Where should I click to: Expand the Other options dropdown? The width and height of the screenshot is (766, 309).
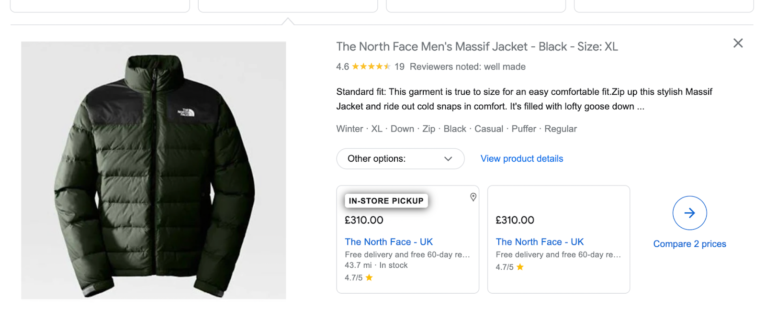[400, 159]
